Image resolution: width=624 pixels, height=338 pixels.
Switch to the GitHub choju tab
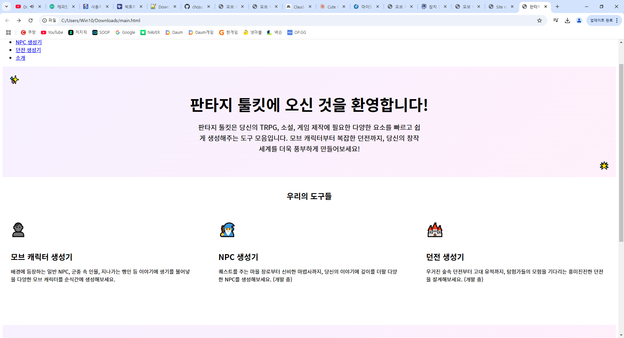tap(194, 6)
